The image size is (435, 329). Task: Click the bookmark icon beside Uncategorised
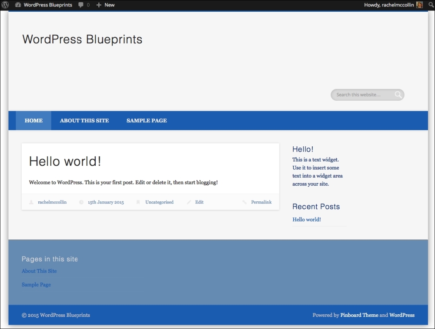tap(138, 202)
